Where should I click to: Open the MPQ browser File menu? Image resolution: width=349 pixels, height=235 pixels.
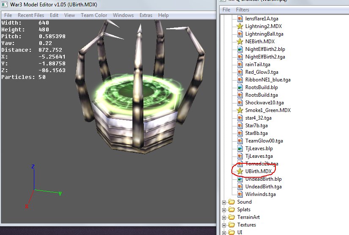(x=226, y=10)
